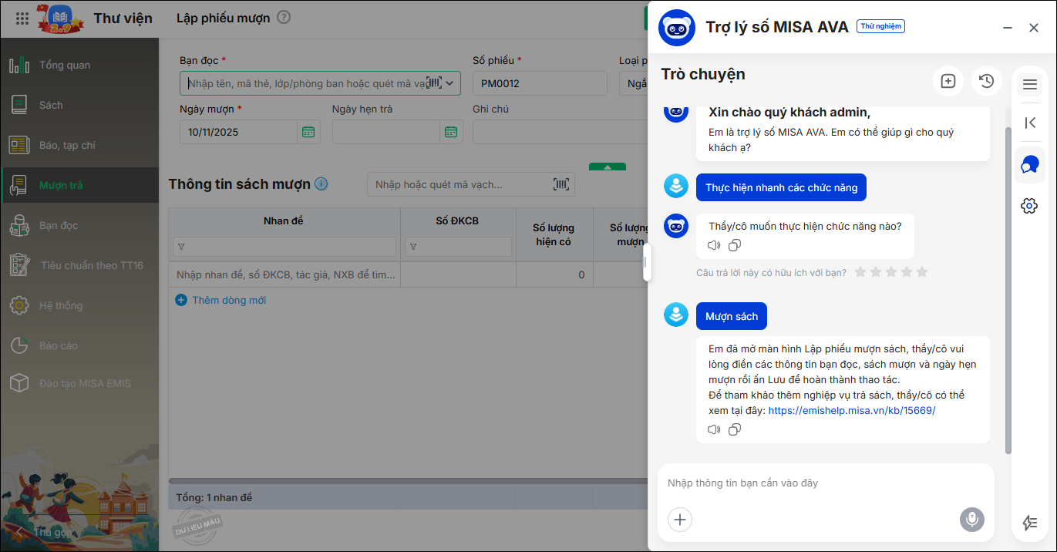1057x552 pixels.
Task: Click the Mượn sách message bubble
Action: click(x=732, y=316)
